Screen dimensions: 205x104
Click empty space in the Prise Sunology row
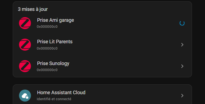[124, 66]
